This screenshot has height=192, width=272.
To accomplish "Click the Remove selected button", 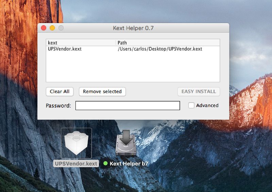I will tap(102, 91).
